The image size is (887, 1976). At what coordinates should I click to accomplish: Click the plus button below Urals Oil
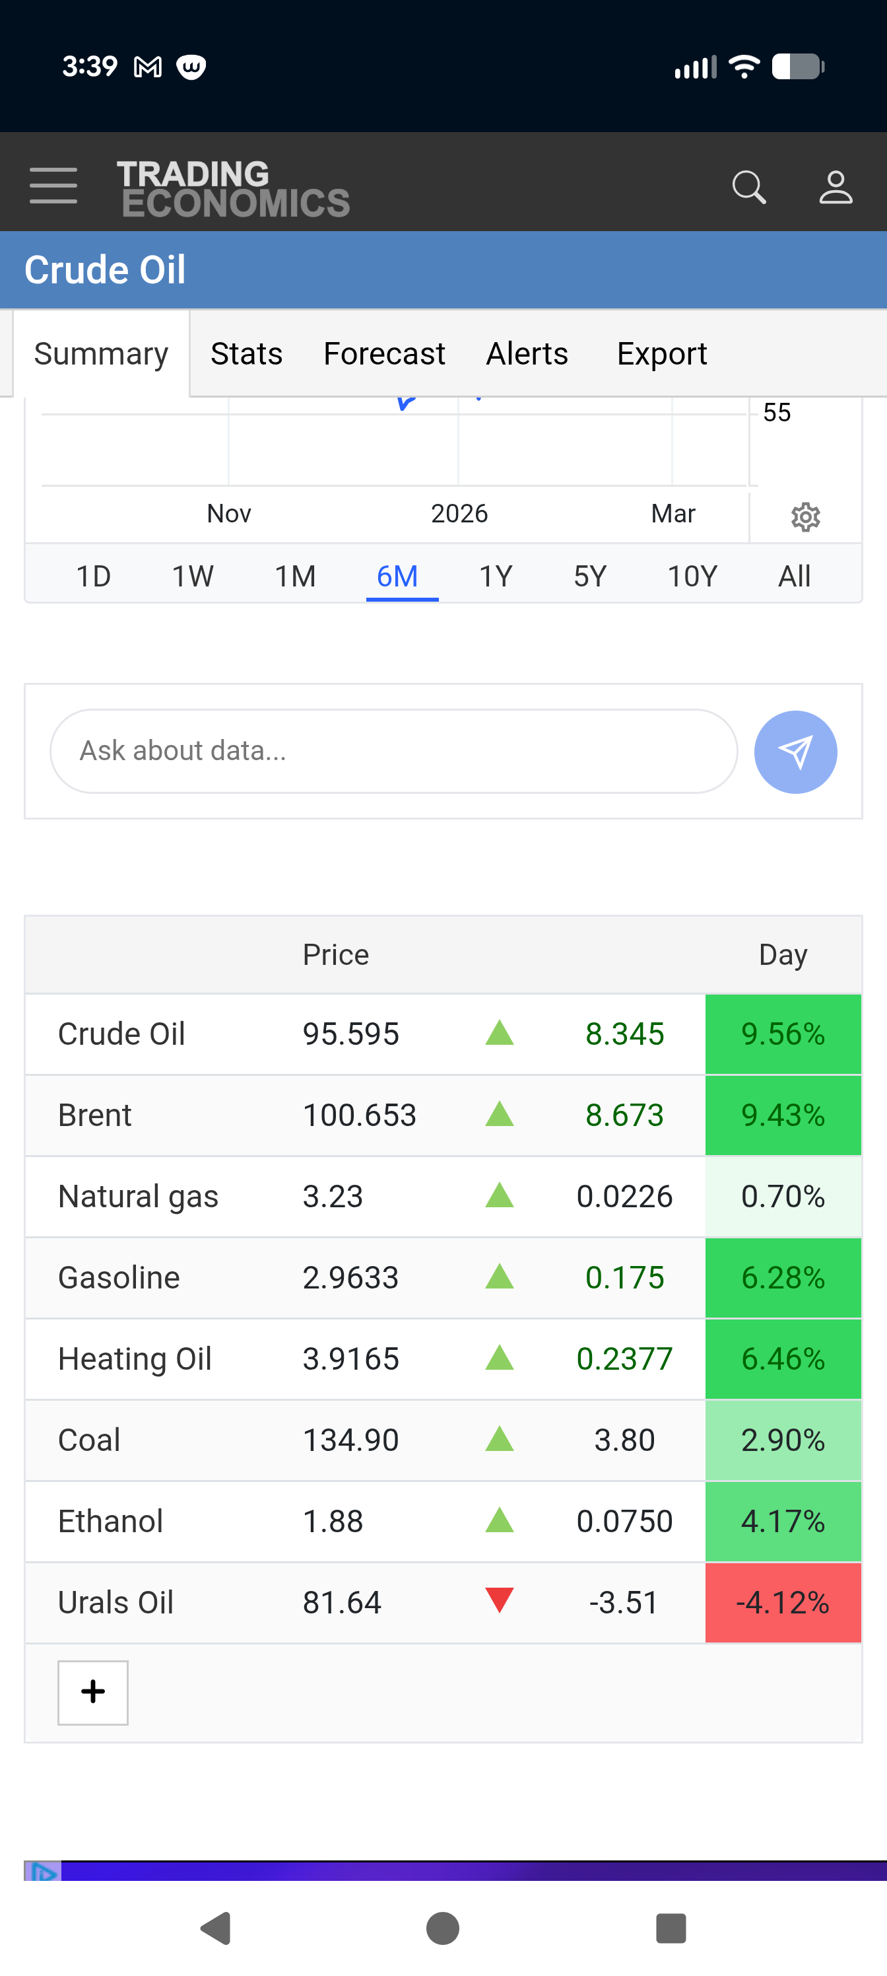[93, 1692]
